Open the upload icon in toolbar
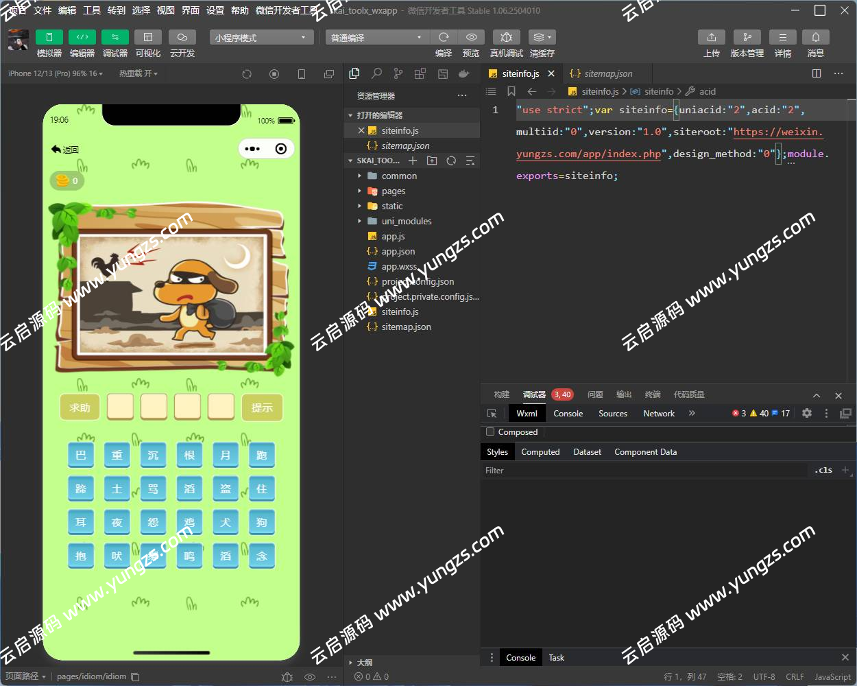The height and width of the screenshot is (686, 857). pyautogui.click(x=711, y=37)
